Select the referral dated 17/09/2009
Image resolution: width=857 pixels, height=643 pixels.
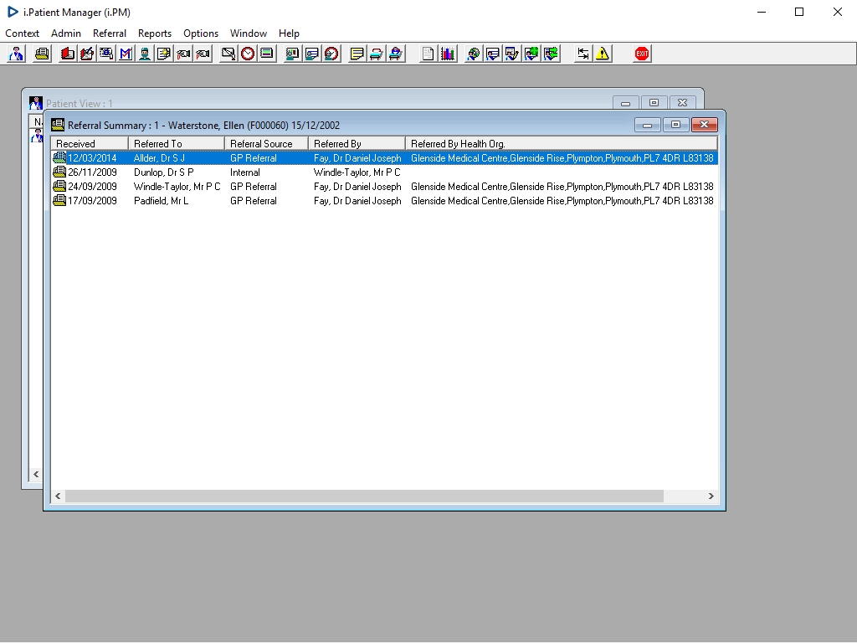point(384,201)
